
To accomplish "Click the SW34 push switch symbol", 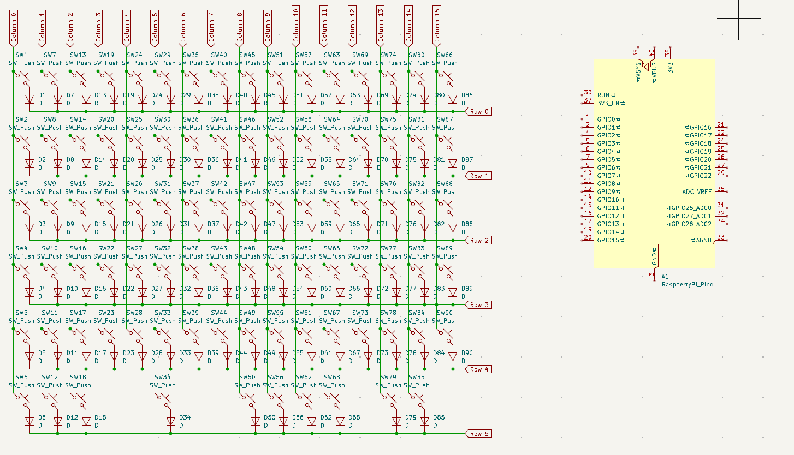I will click(x=163, y=401).
